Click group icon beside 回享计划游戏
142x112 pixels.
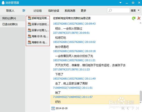tap(30, 24)
